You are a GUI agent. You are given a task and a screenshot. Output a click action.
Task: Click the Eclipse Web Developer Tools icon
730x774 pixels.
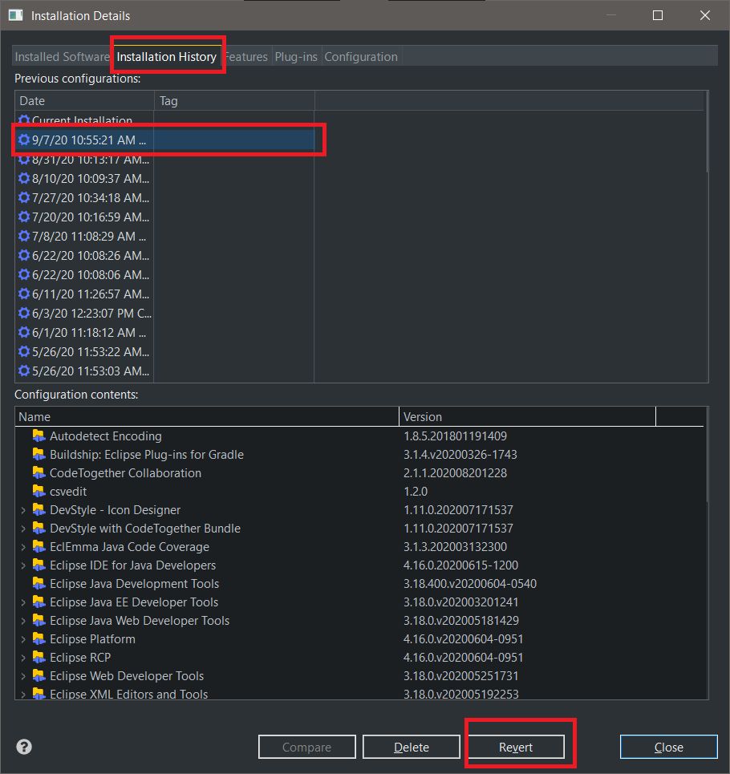click(x=39, y=675)
